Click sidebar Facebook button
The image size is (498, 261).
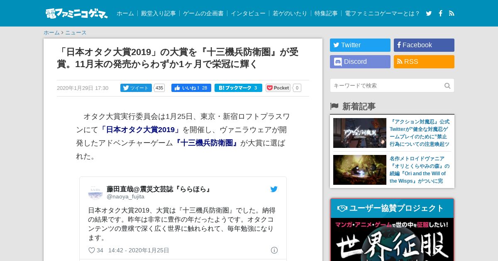(x=424, y=45)
